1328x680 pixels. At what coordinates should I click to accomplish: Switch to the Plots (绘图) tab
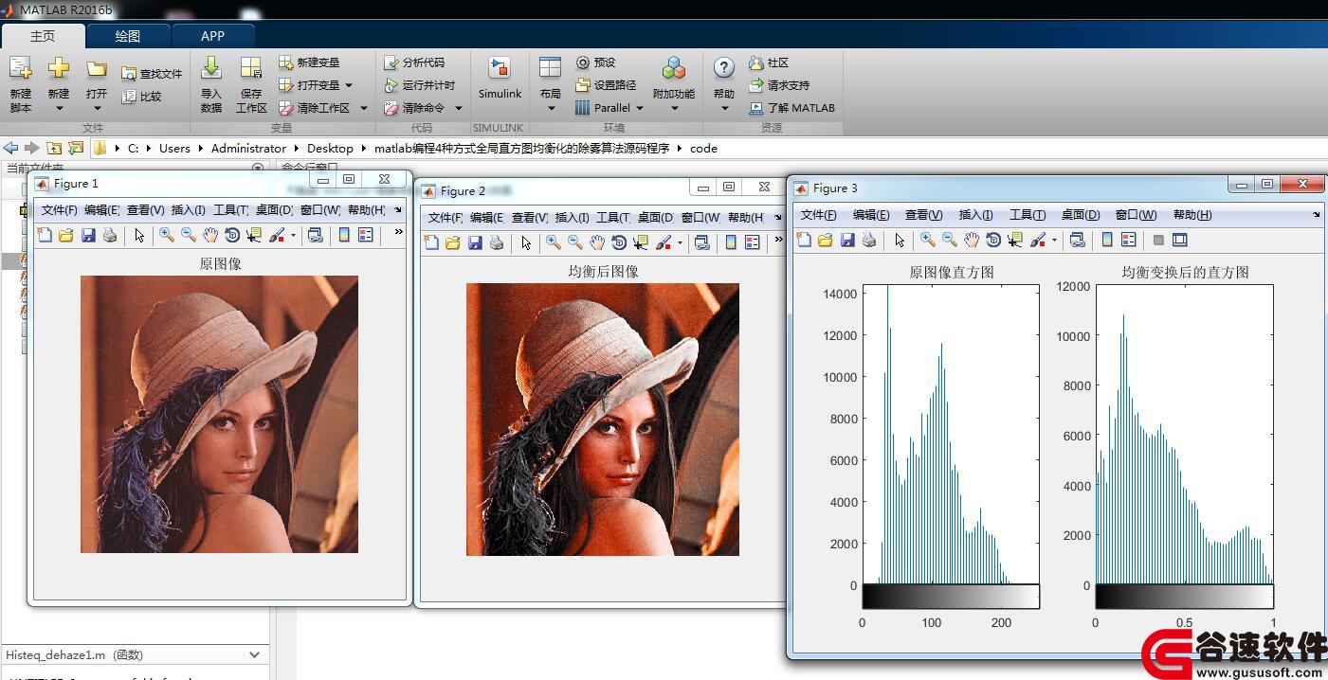pos(128,36)
